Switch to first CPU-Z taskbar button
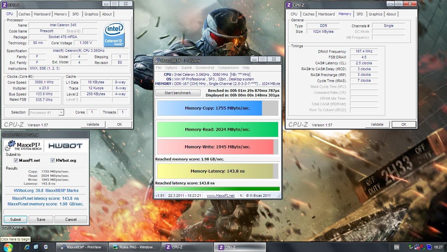 188,247
